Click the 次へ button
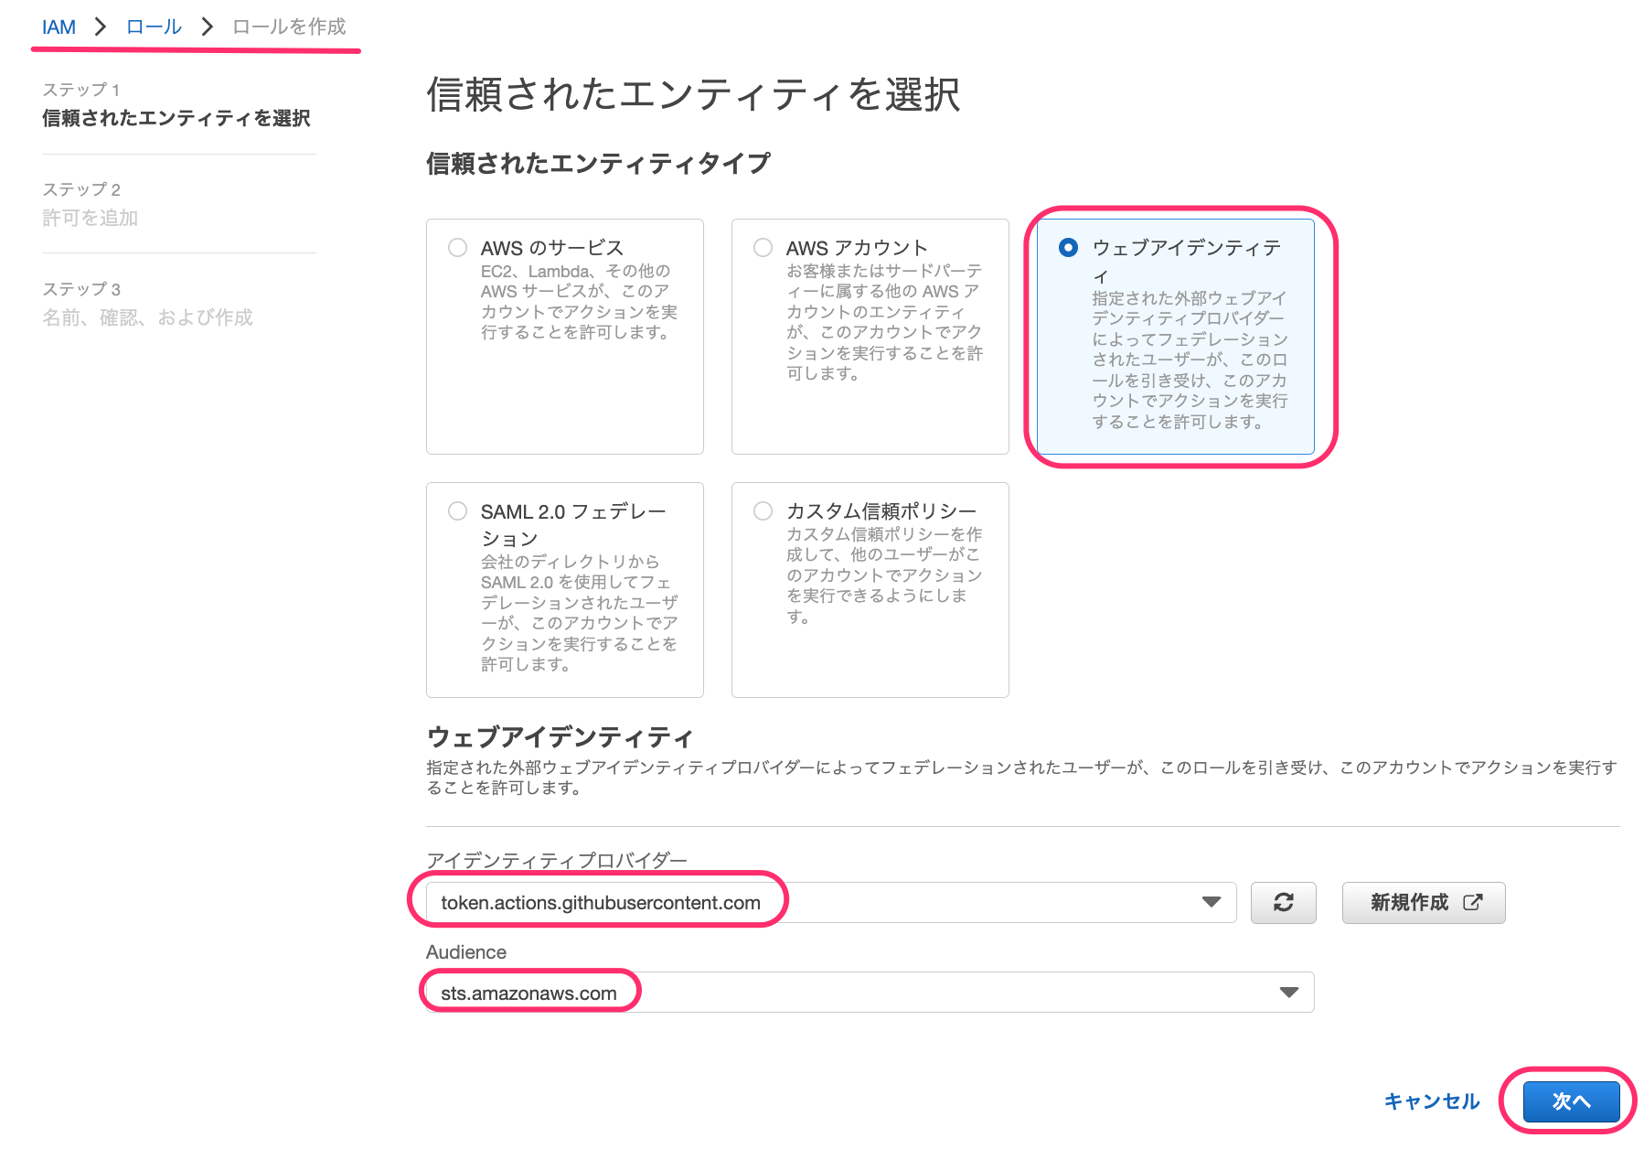 coord(1571,1101)
